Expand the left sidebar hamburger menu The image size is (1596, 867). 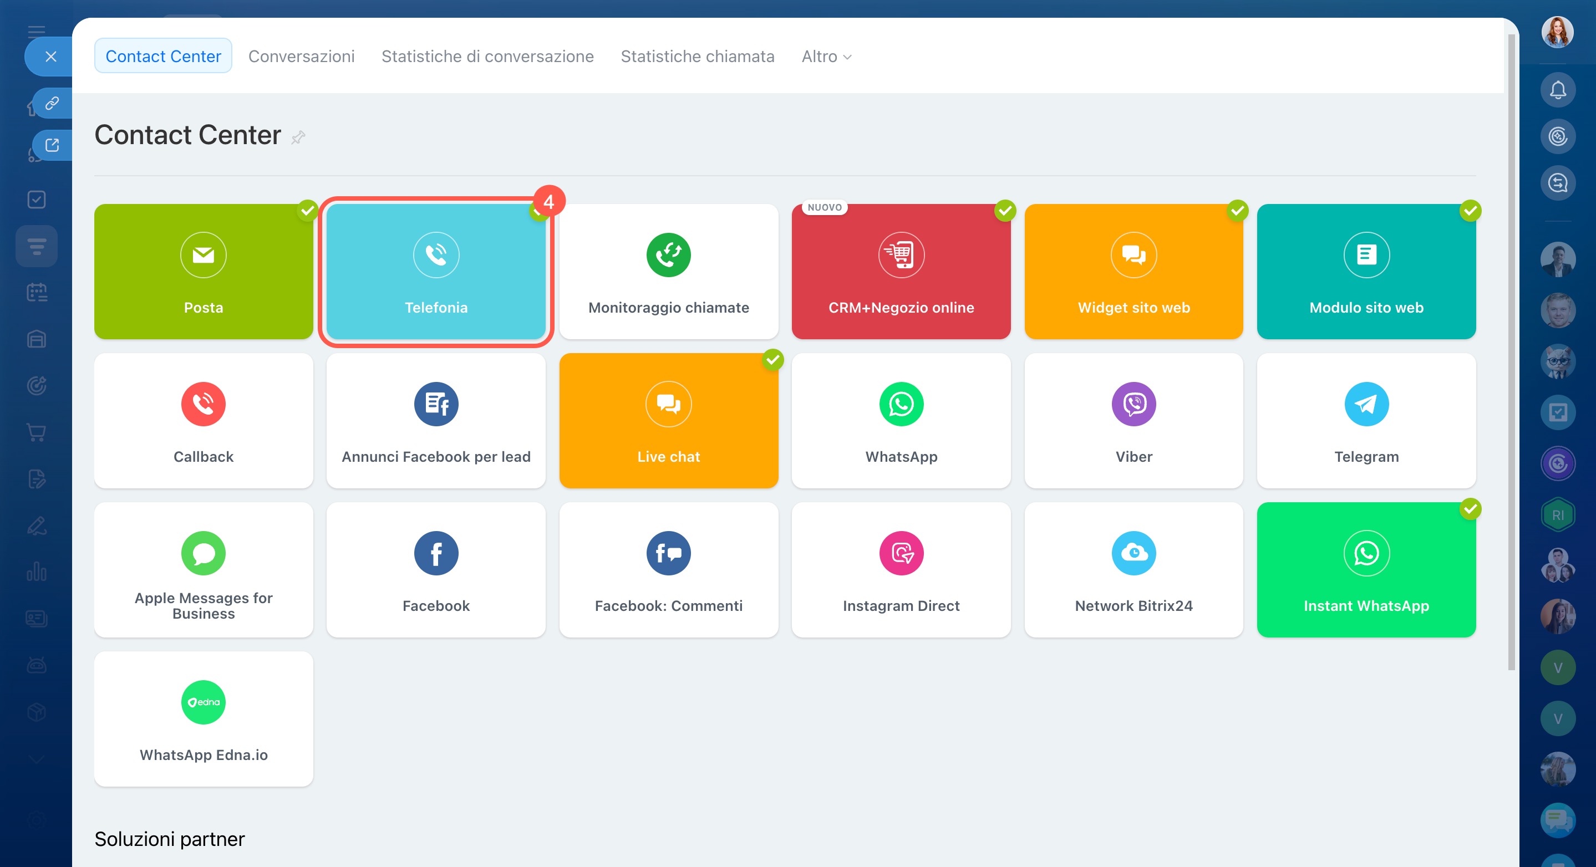36,31
